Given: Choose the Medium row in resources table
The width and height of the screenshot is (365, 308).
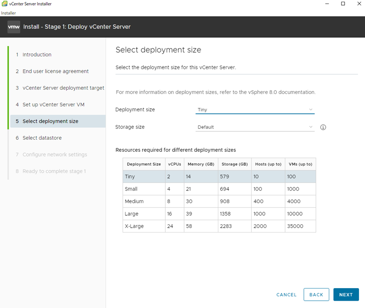Looking at the screenshot, I should [x=219, y=201].
